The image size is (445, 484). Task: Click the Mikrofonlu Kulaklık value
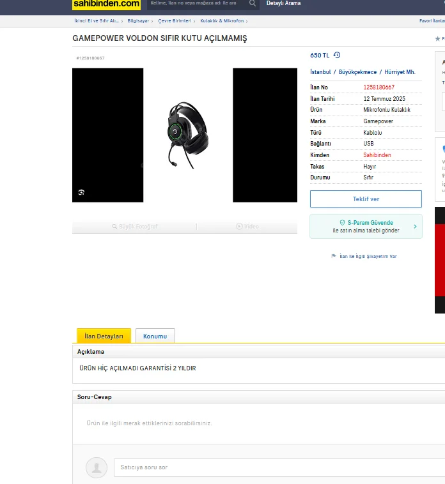point(387,110)
